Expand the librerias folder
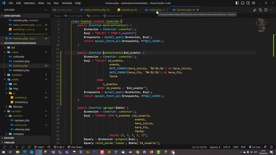The width and height of the screenshot is (276, 155). pos(25,107)
